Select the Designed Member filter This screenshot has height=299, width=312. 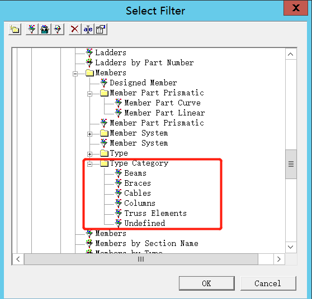click(143, 83)
